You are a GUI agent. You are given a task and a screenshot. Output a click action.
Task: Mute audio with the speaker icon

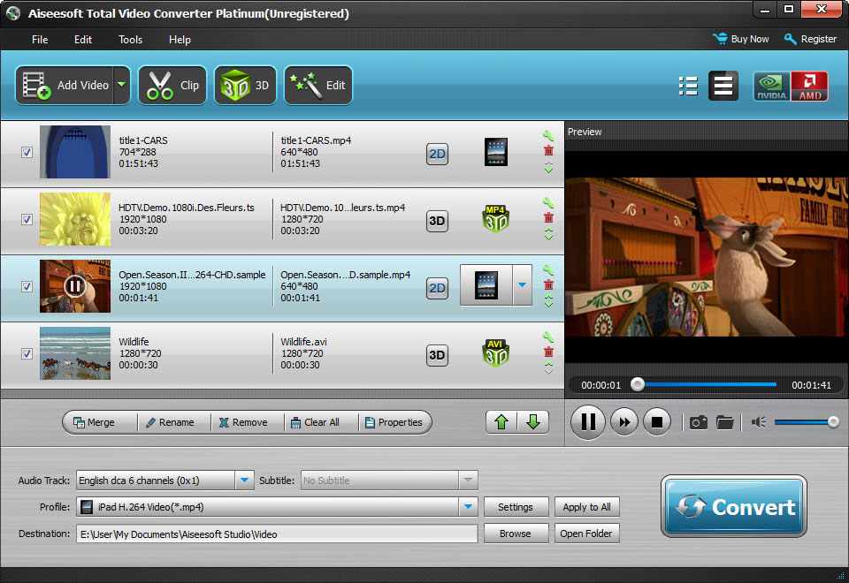[x=758, y=422]
